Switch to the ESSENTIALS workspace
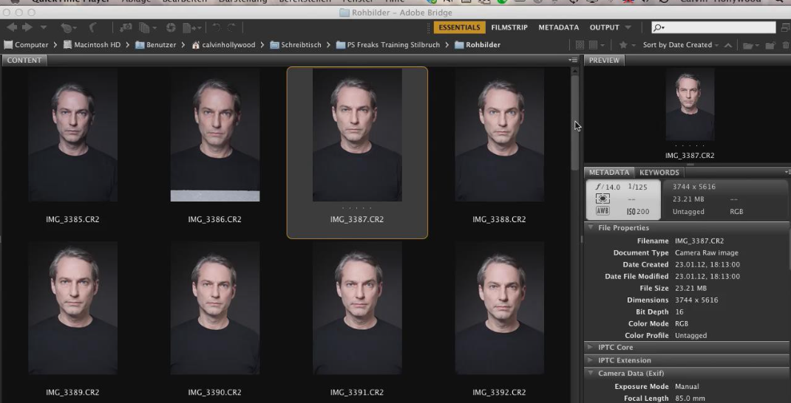The height and width of the screenshot is (403, 791). [x=460, y=27]
